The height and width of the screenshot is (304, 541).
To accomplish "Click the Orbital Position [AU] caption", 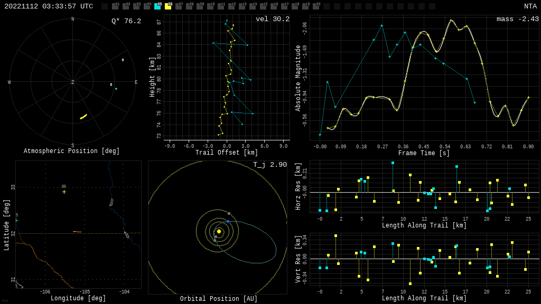I will (218, 299).
